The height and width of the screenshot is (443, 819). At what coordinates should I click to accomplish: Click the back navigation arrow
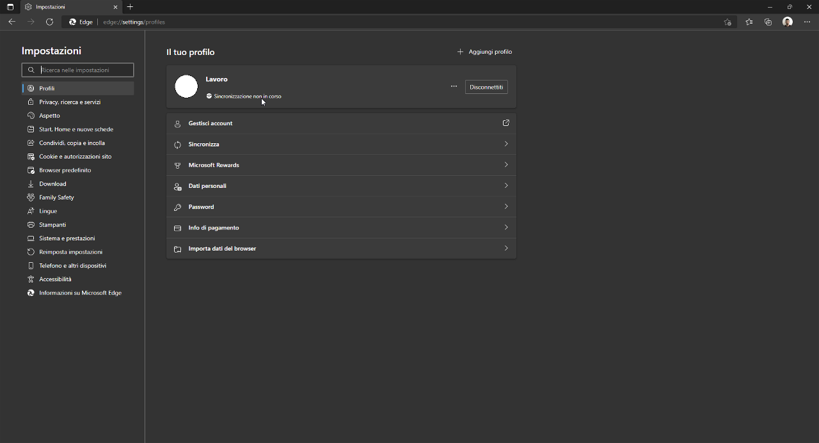pyautogui.click(x=12, y=22)
